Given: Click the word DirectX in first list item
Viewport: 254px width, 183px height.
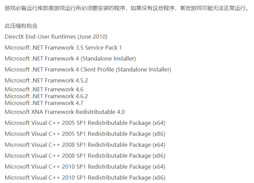Looking at the screenshot, I should (x=14, y=37).
